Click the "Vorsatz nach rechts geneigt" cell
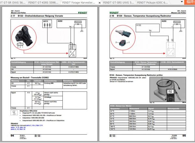Viewport: 195px width, 143px height. (x=53, y=94)
